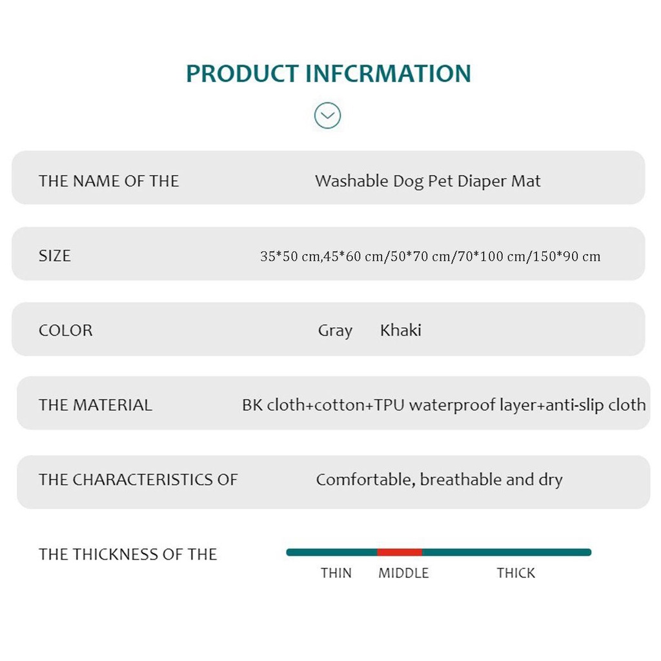Click the PRODUCT INFCRMATION heading
Image resolution: width=661 pixels, height=661 pixels.
(329, 74)
